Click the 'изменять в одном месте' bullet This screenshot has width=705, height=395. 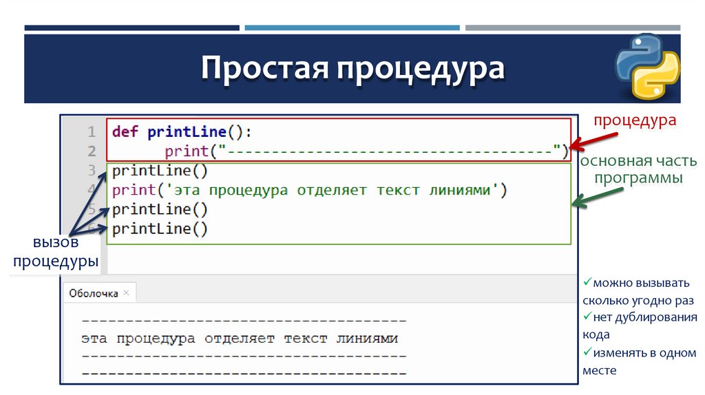tap(640, 361)
